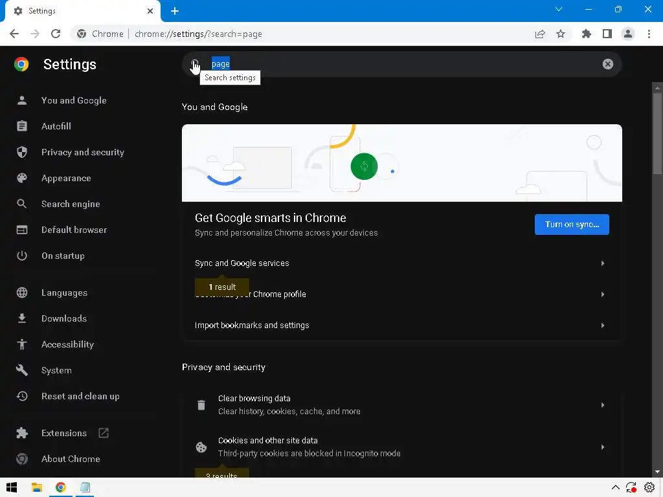663x497 pixels.
Task: Select the System wrench icon
Action: [x=22, y=370]
